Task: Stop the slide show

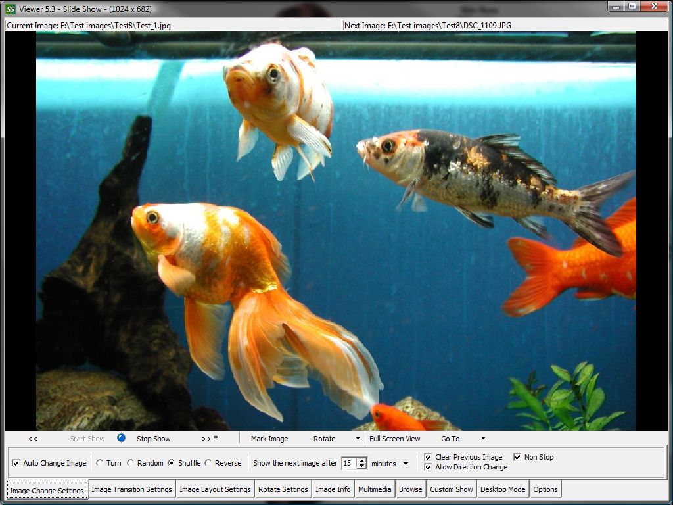Action: pyautogui.click(x=153, y=439)
